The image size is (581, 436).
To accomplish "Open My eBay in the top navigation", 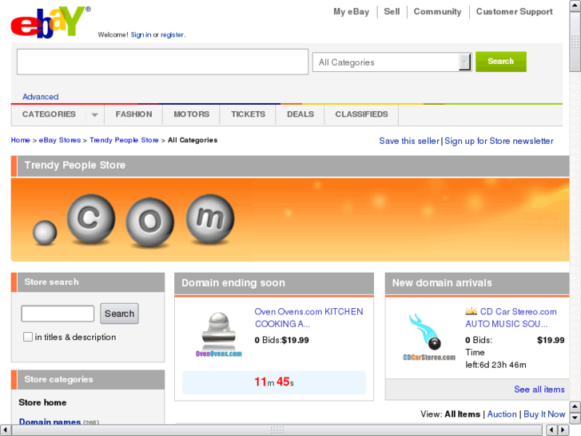I will [x=352, y=12].
